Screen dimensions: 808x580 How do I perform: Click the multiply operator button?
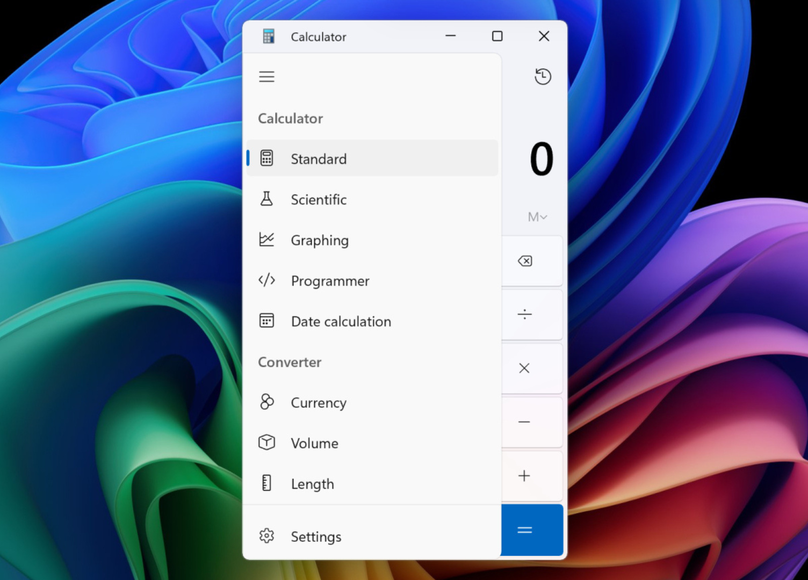point(525,368)
